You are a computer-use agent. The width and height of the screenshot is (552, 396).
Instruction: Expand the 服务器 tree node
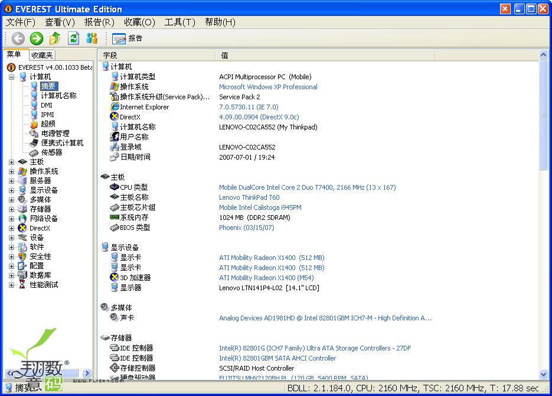(12, 181)
